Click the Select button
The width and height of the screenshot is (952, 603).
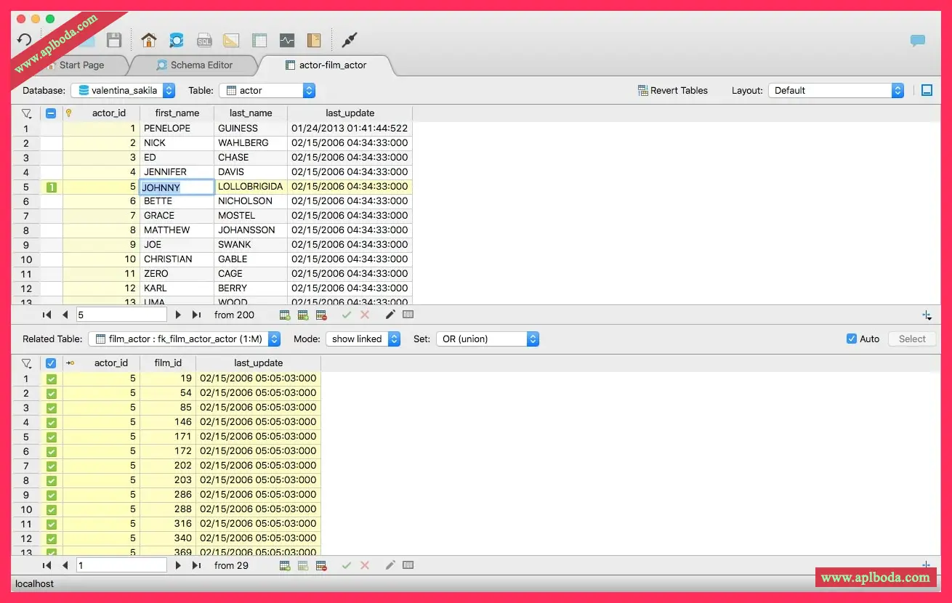pos(912,339)
